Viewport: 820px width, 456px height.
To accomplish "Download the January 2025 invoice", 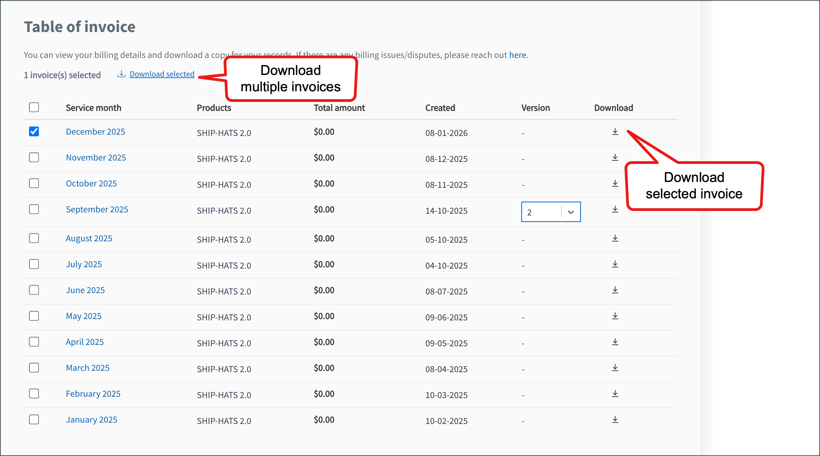I will tap(615, 420).
